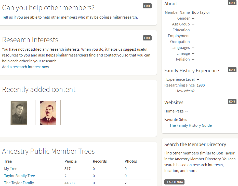The width and height of the screenshot is (238, 186).
Task: Click the People column header
Action: click(x=70, y=161)
